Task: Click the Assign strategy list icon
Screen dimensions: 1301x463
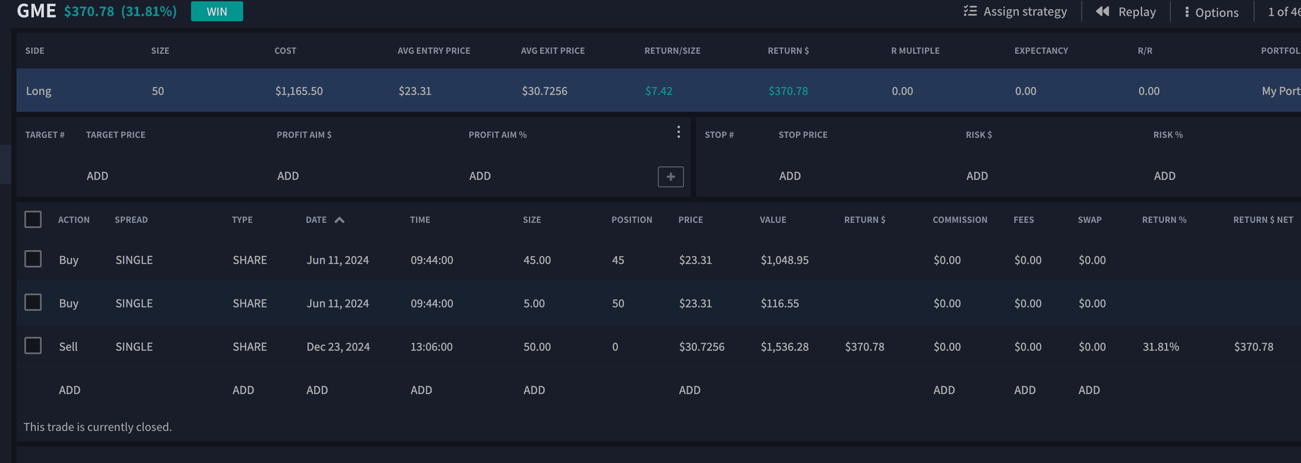Action: [970, 11]
